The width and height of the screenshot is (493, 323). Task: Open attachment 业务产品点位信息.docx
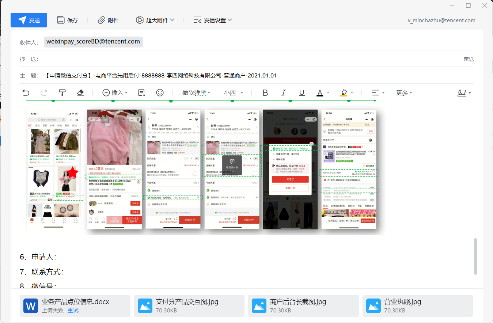(75, 306)
